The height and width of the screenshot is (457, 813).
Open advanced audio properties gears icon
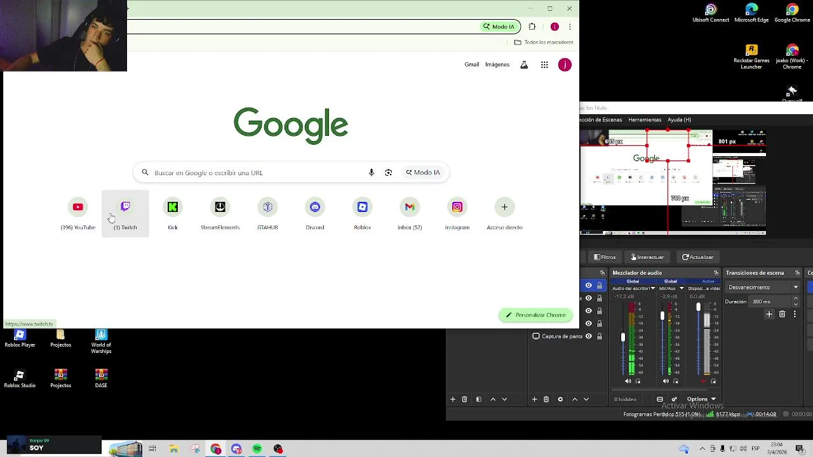(674, 399)
